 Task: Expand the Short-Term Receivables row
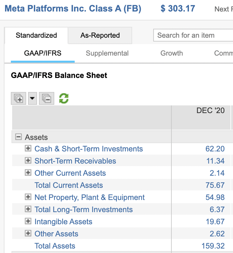28,161
